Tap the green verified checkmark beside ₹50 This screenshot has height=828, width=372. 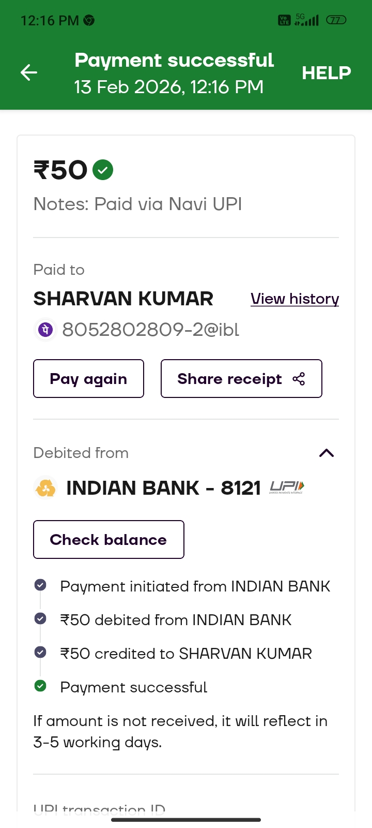(103, 170)
